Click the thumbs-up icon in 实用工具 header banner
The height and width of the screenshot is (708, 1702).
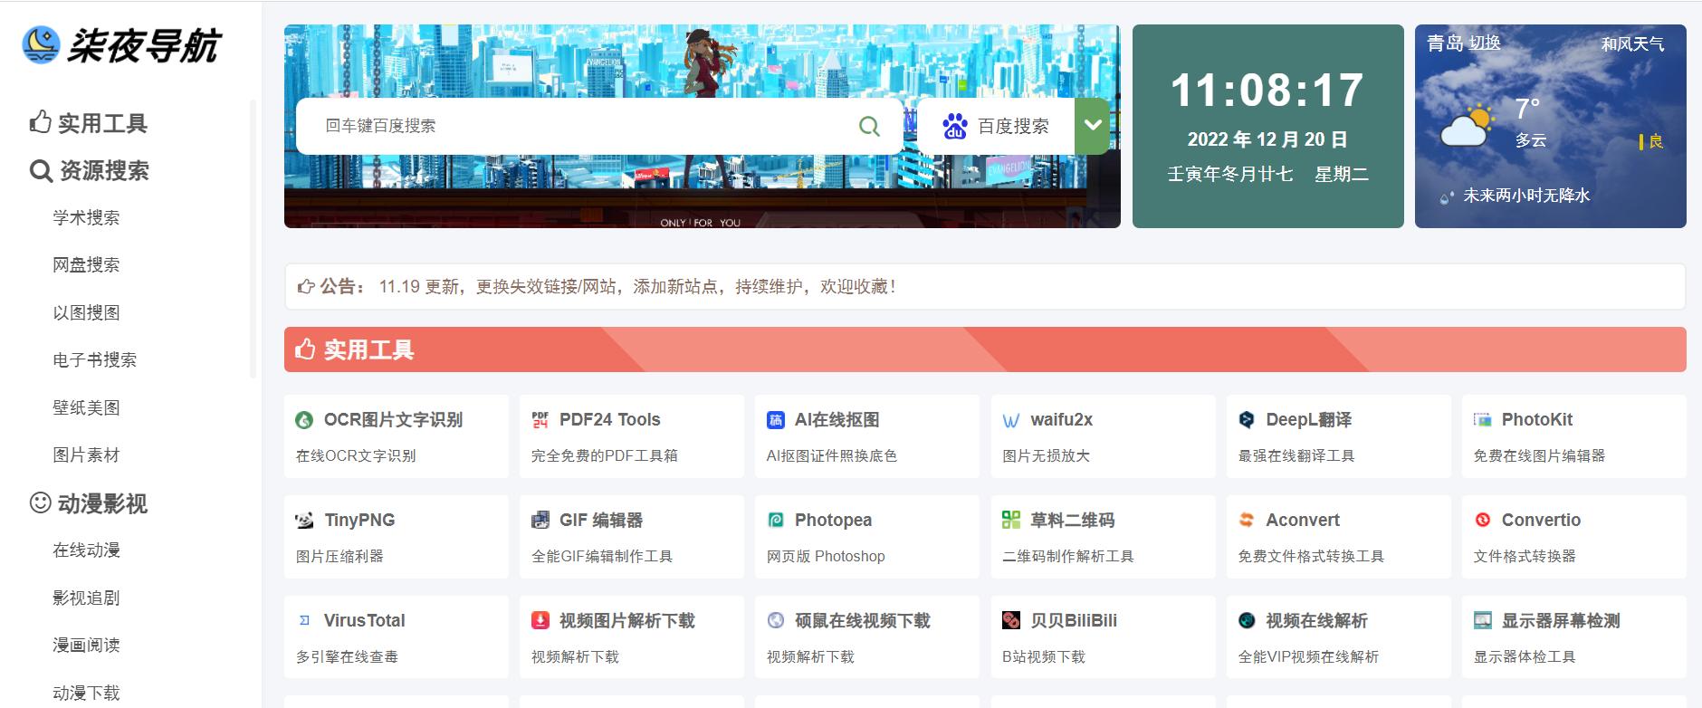click(x=306, y=349)
